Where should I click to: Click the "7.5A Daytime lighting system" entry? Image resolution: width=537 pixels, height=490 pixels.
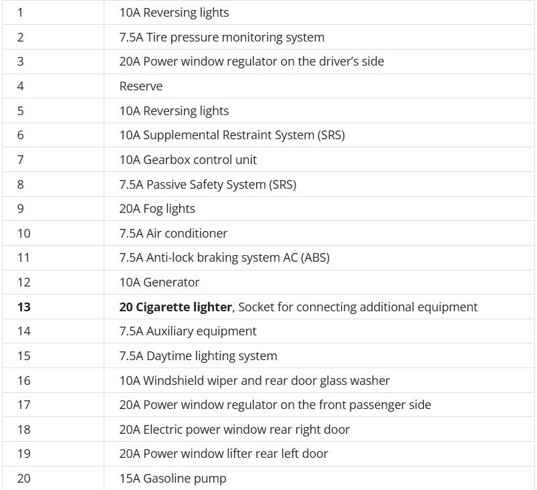click(198, 356)
